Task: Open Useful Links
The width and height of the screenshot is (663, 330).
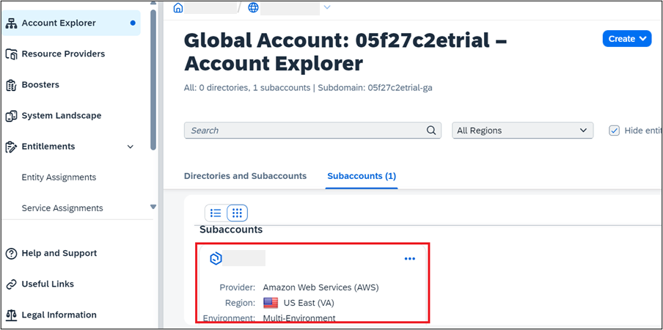Action: (48, 284)
